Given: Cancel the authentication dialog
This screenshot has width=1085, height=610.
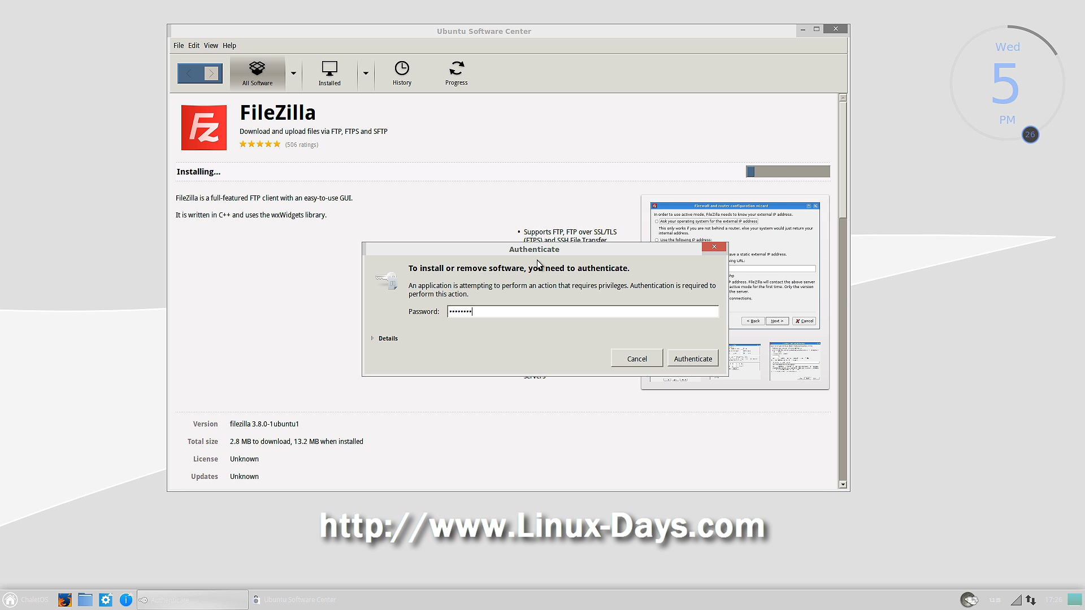Looking at the screenshot, I should 637,359.
